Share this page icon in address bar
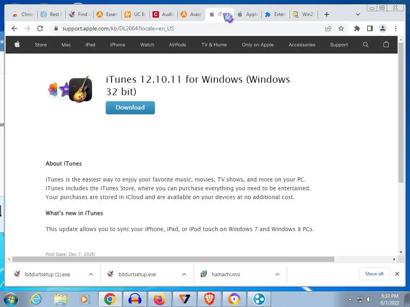This screenshot has width=410, height=307. (x=328, y=28)
